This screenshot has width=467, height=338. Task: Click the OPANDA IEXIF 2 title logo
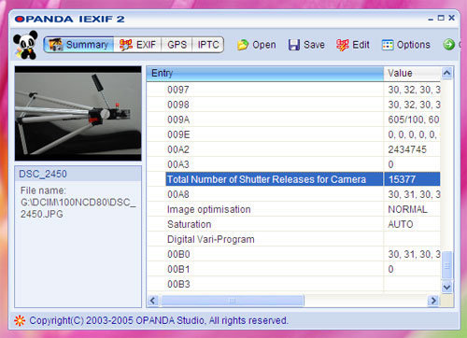pos(69,20)
